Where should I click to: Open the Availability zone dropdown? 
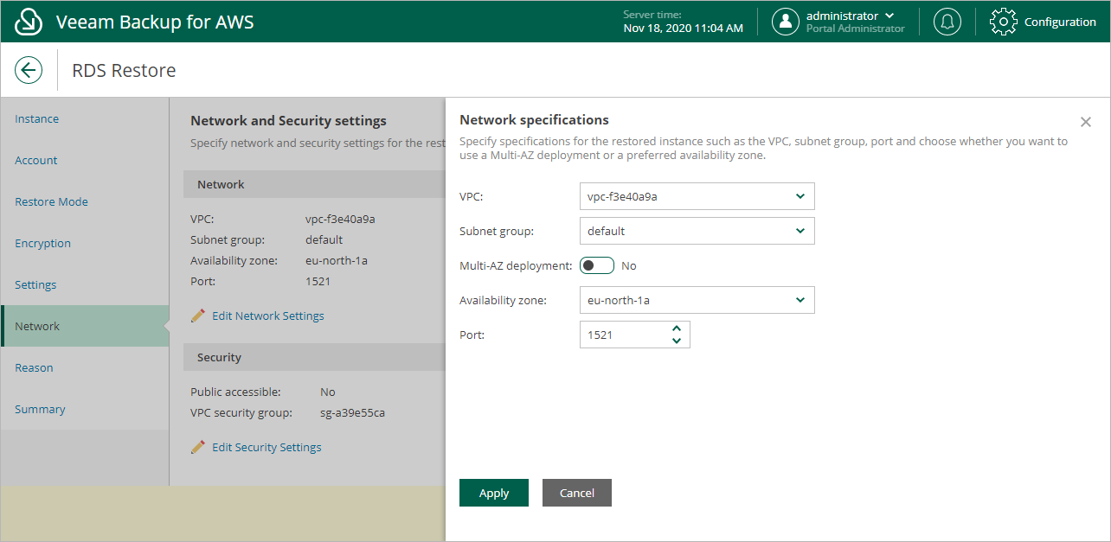tap(697, 300)
